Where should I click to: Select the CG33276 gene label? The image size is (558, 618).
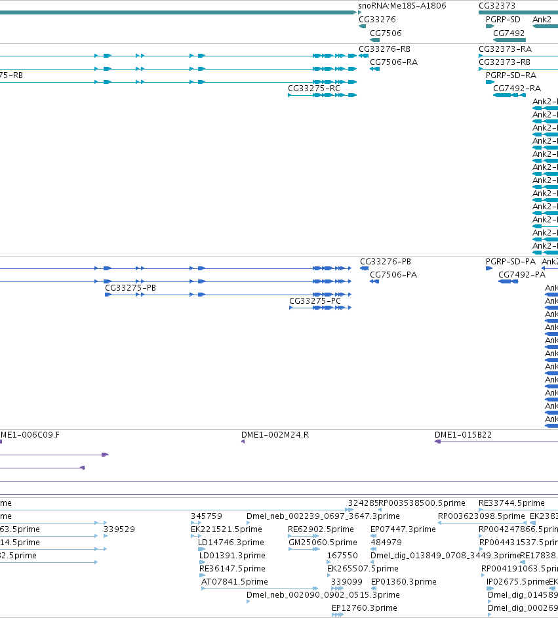coord(377,19)
